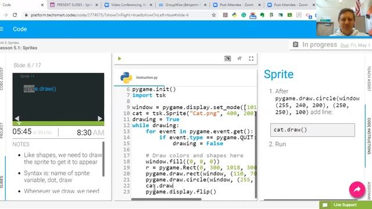Click line 6 pygame.init()
The width and height of the screenshot is (372, 209).
(x=154, y=89)
